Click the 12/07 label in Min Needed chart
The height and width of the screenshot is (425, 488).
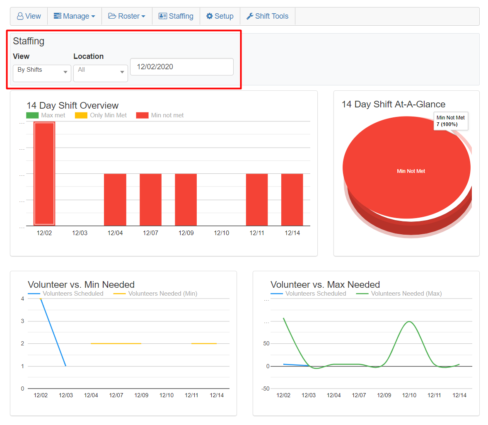click(116, 395)
